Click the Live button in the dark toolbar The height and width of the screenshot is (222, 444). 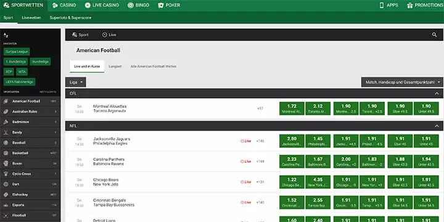coord(109,35)
